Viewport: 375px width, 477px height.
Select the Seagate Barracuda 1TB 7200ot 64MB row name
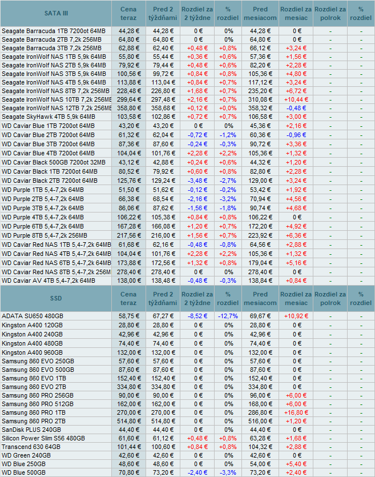tap(54, 31)
